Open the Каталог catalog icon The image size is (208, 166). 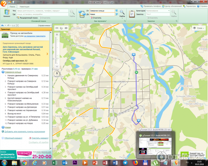(7, 13)
